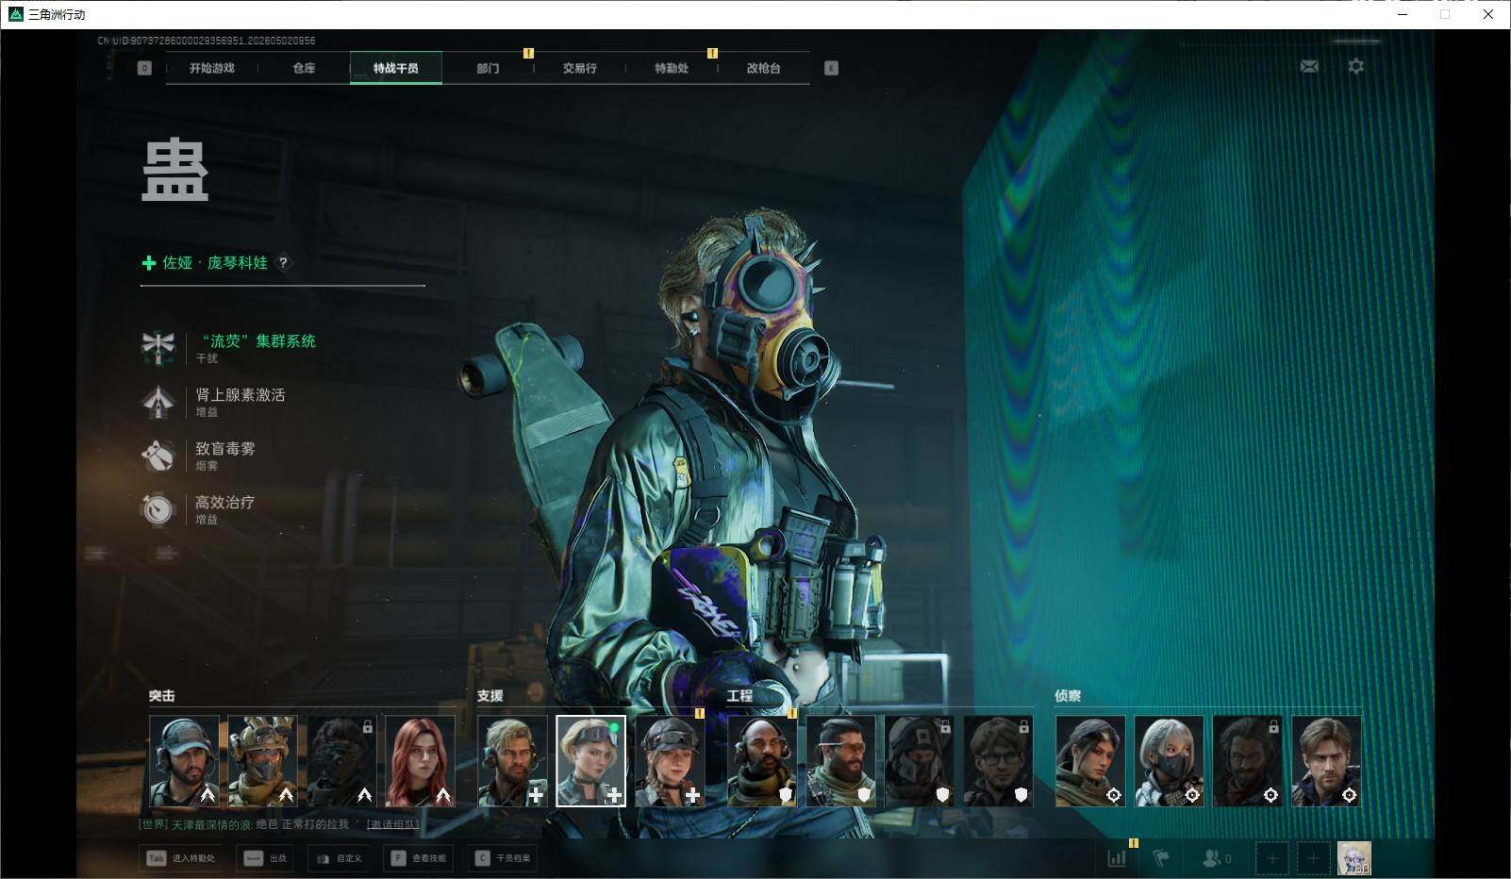1511x879 pixels.
Task: Click the “流荧”集群系统 skill name
Action: (x=257, y=341)
